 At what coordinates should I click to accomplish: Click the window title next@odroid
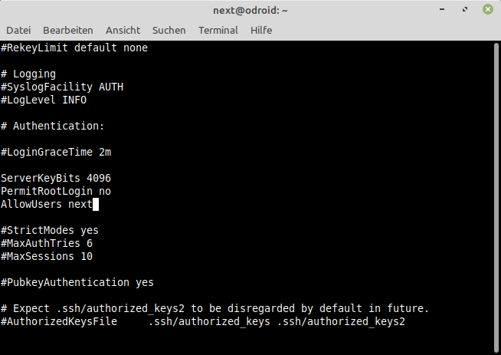point(250,10)
